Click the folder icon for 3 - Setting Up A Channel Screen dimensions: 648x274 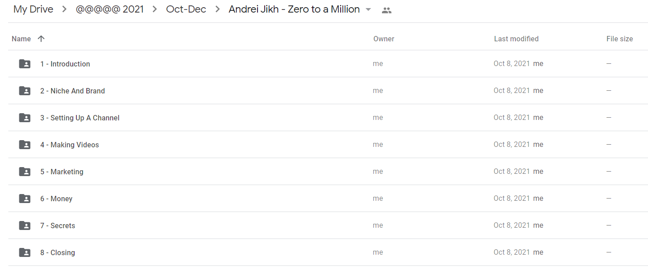point(25,118)
